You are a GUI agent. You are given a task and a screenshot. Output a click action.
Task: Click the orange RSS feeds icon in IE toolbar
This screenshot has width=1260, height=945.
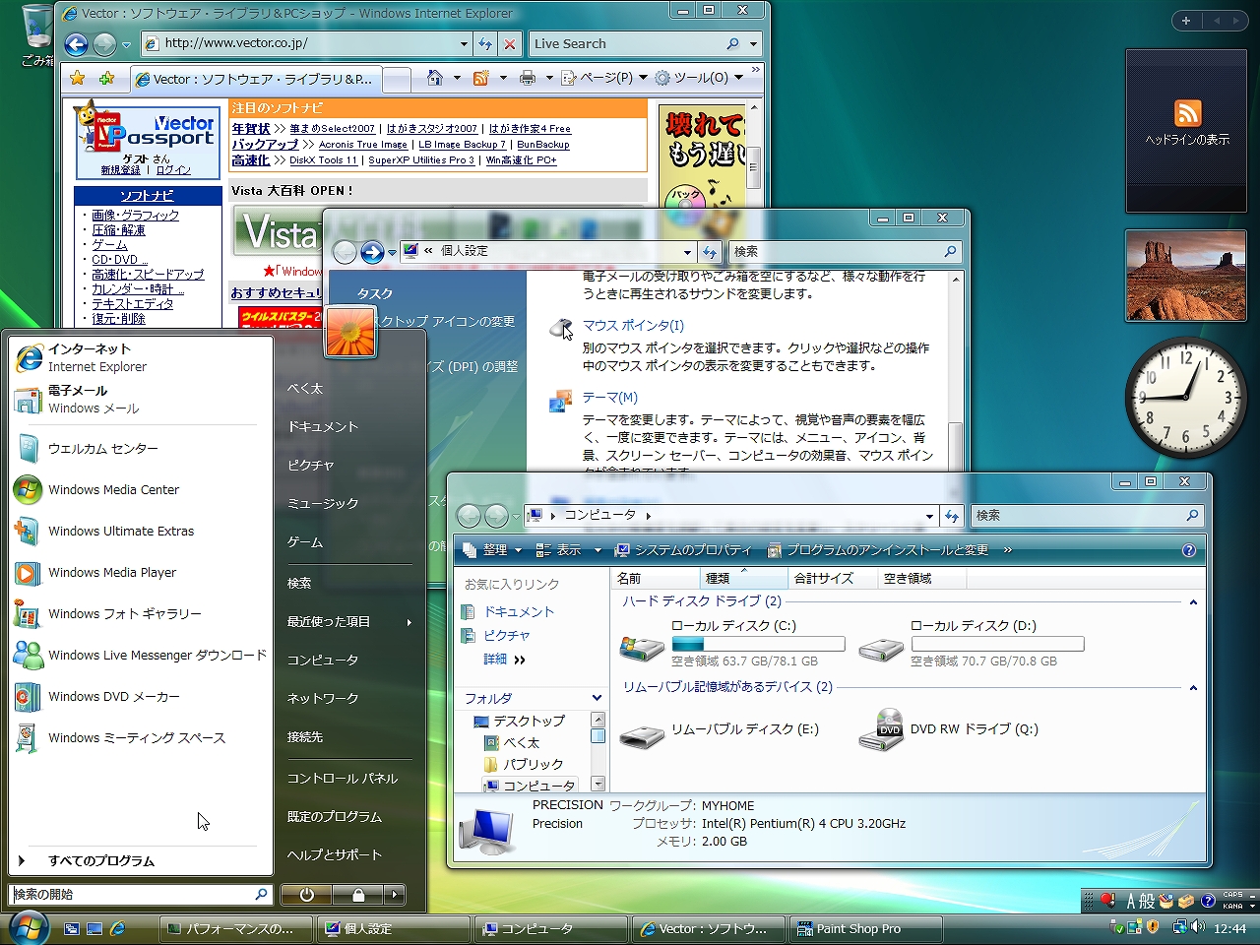point(480,78)
